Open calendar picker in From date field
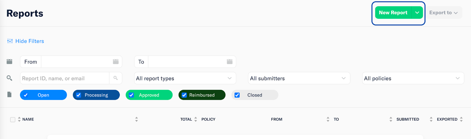Image resolution: width=471 pixels, height=139 pixels. [116, 62]
